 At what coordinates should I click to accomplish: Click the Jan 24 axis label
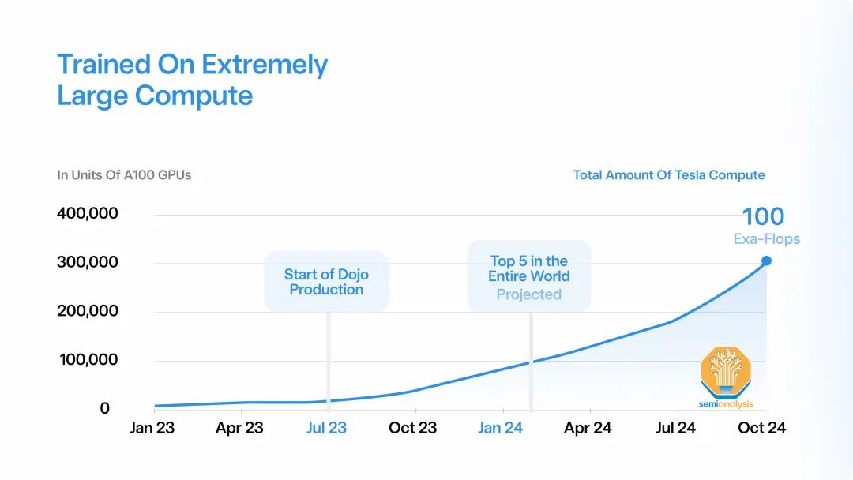(501, 428)
